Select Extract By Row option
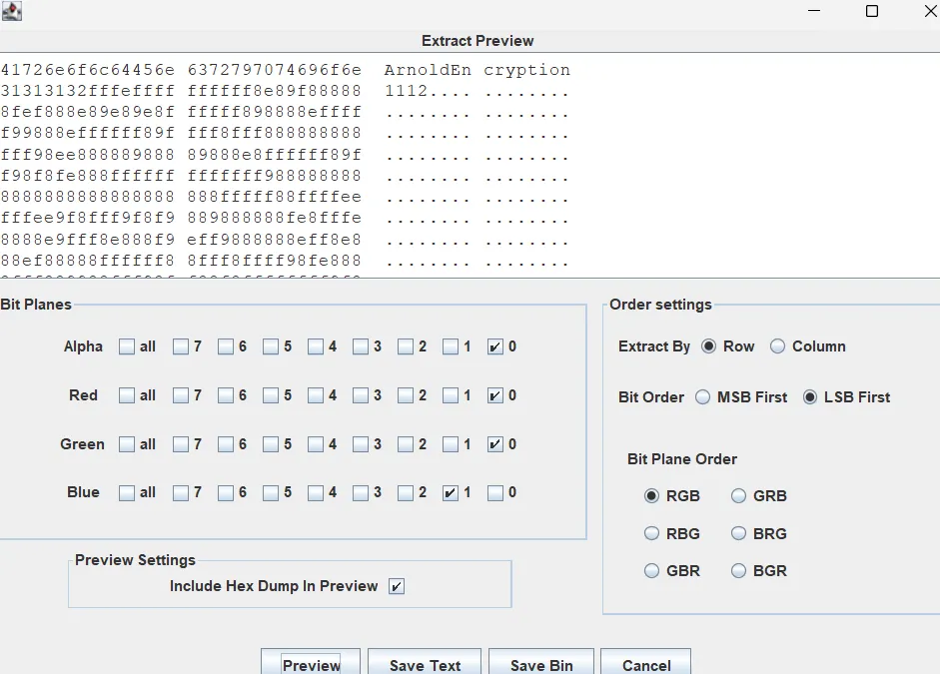The image size is (940, 674). 708,346
